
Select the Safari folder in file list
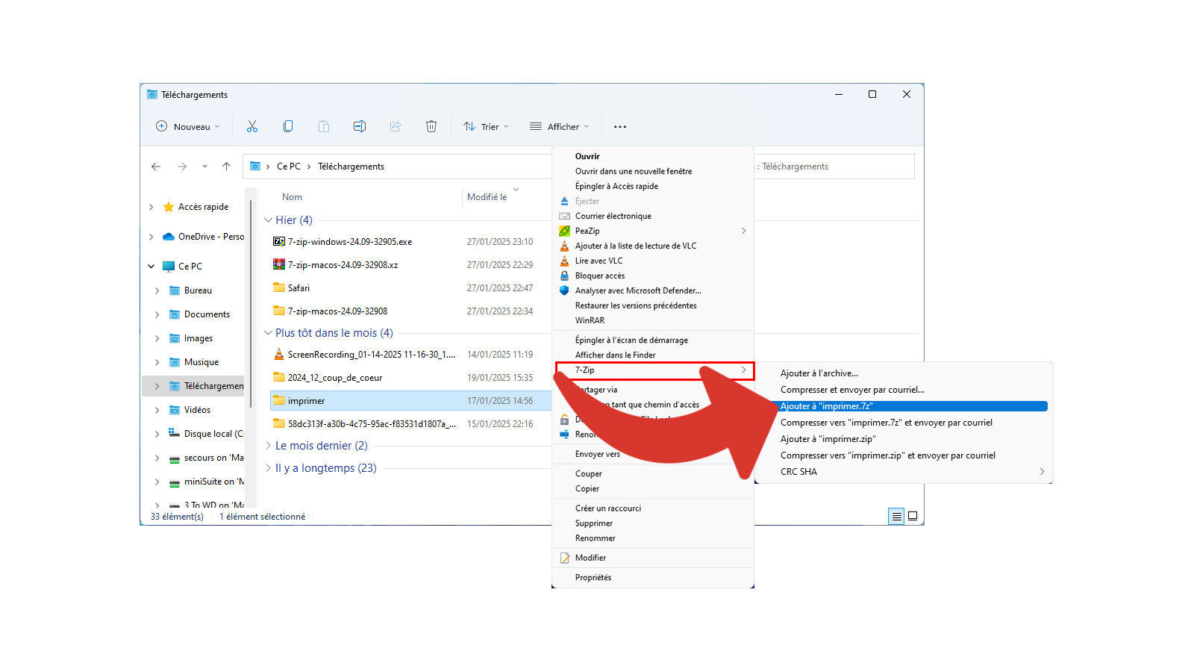(298, 288)
